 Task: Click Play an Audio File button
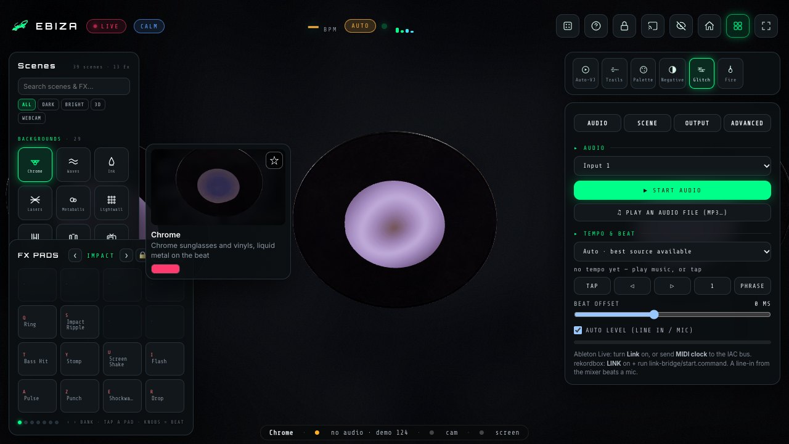672,212
